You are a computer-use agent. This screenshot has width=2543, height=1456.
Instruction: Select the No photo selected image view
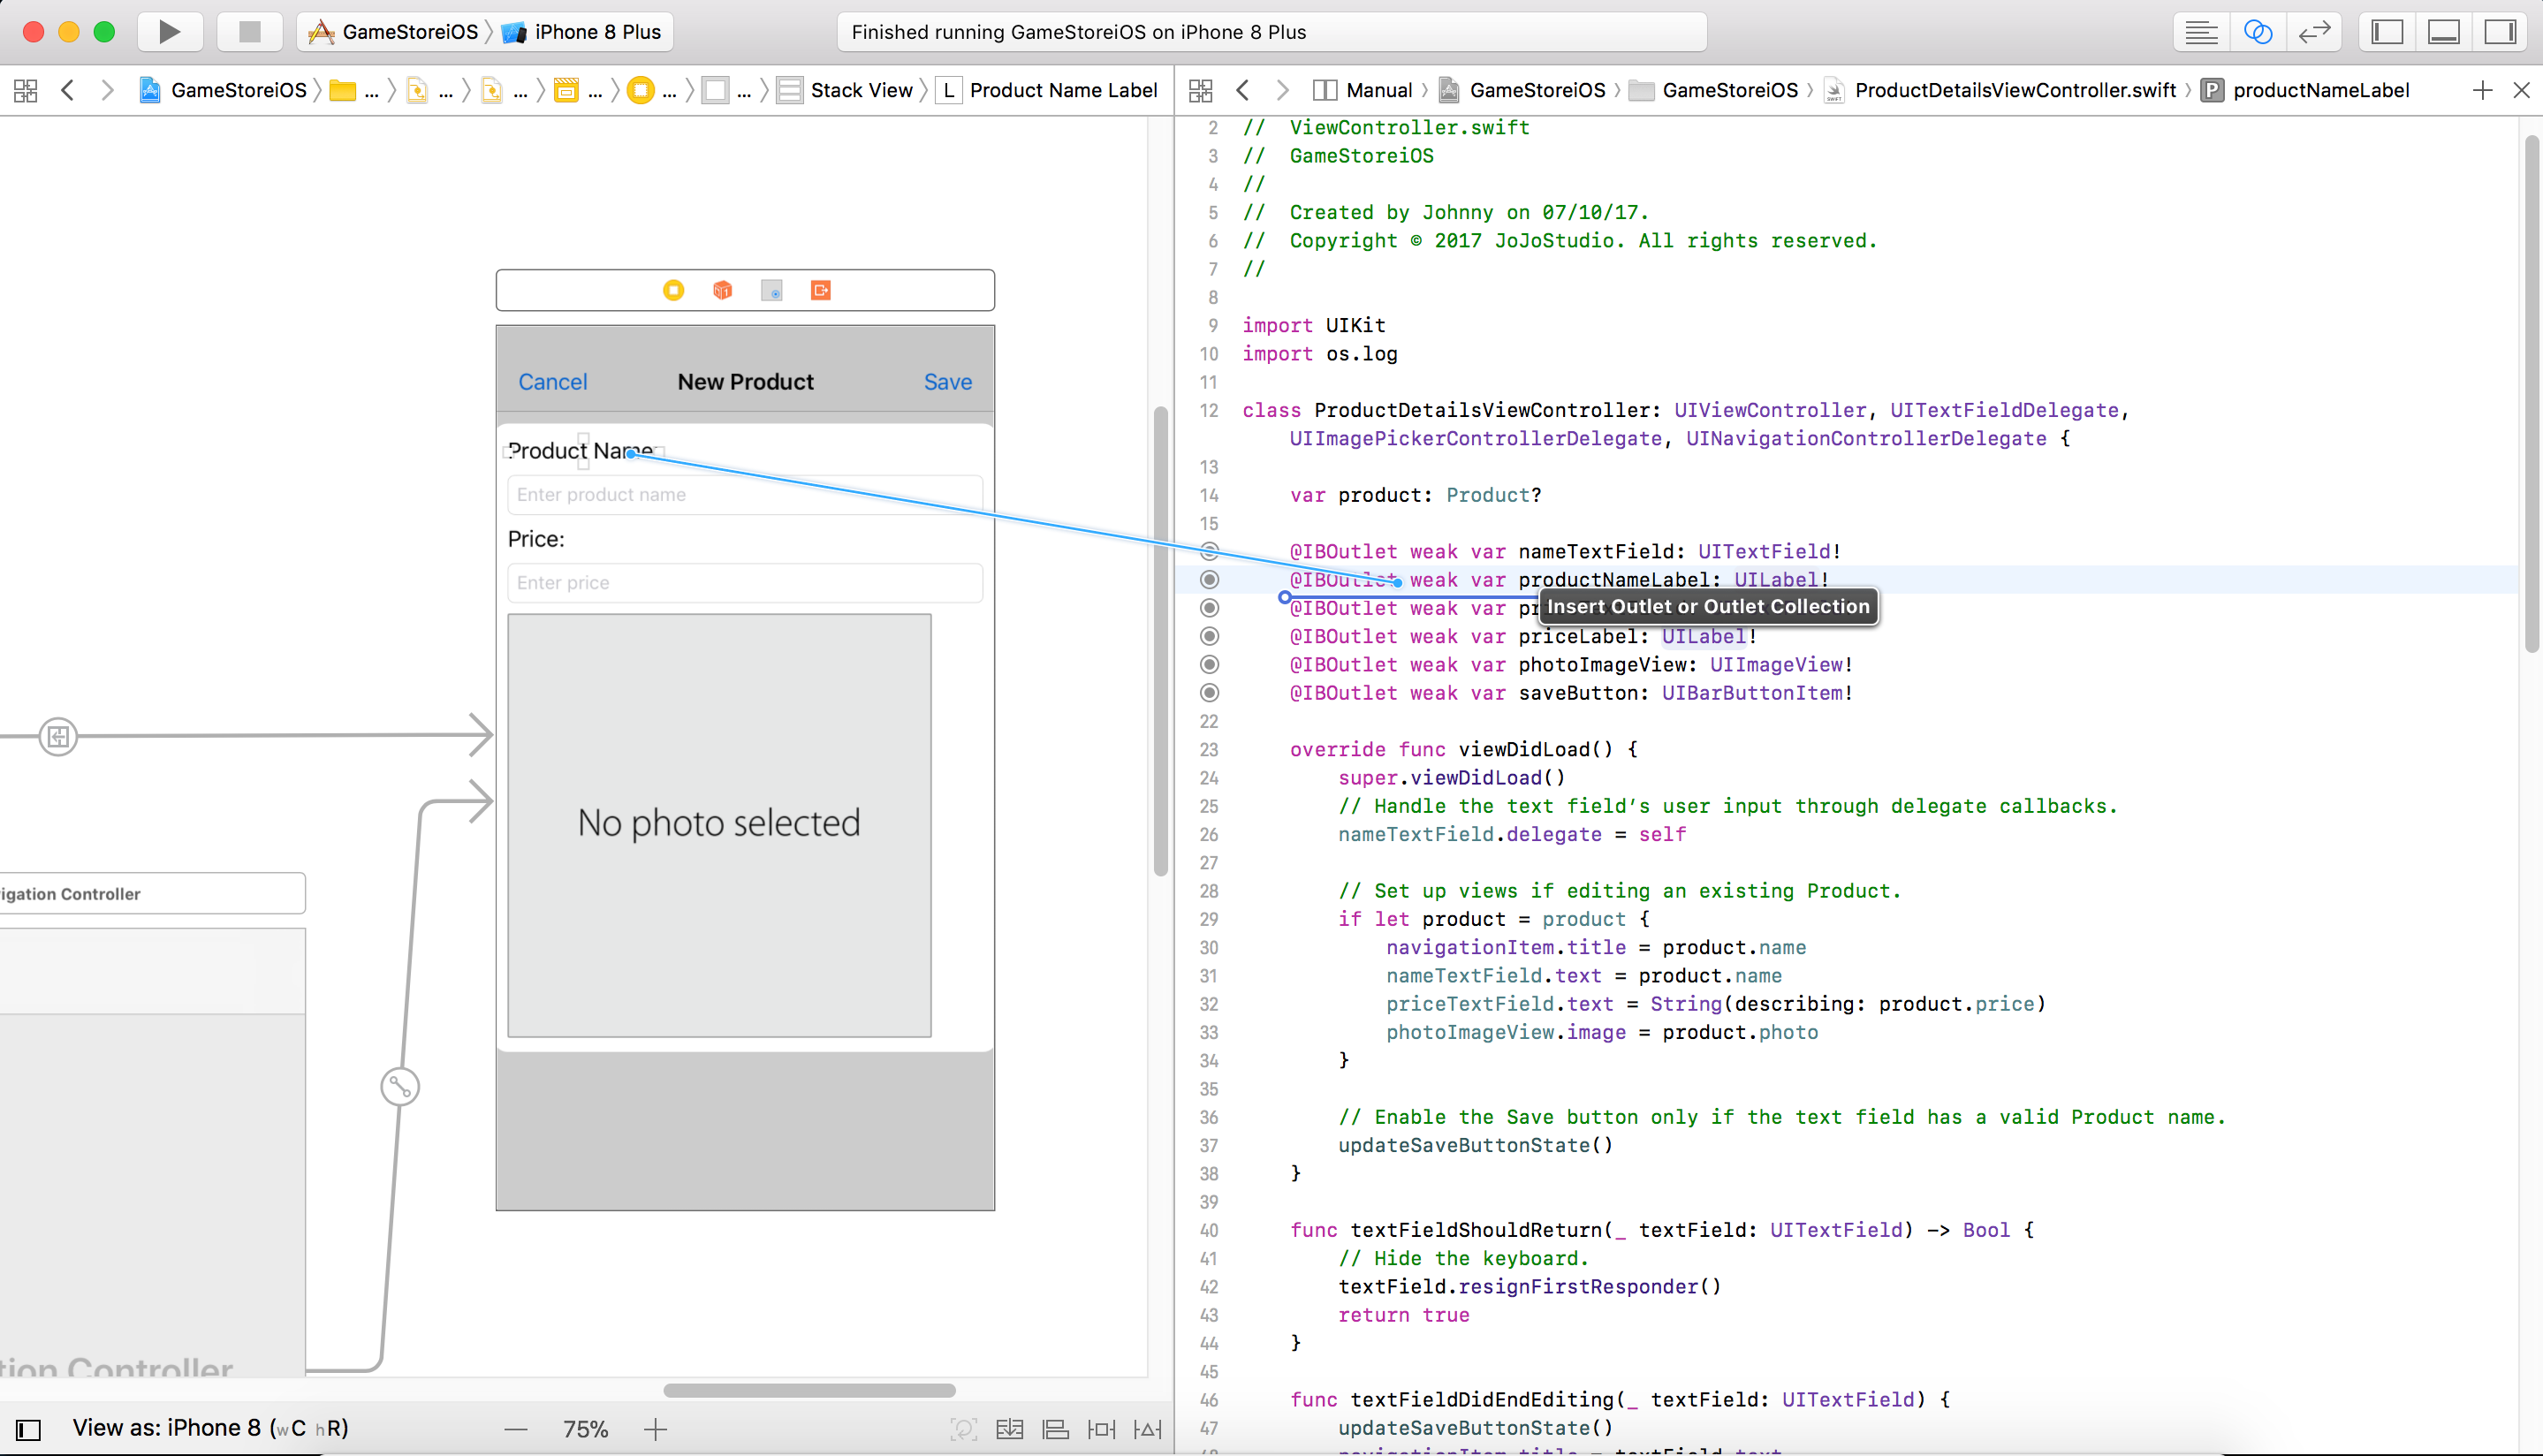pyautogui.click(x=719, y=825)
